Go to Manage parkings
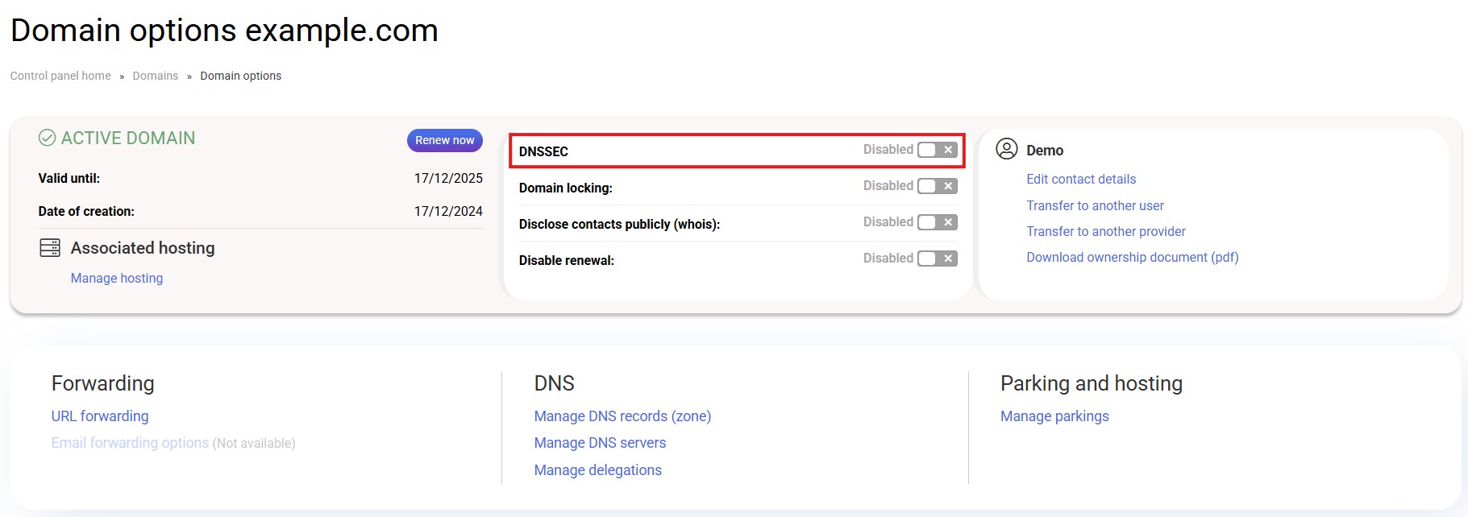 coord(1054,416)
